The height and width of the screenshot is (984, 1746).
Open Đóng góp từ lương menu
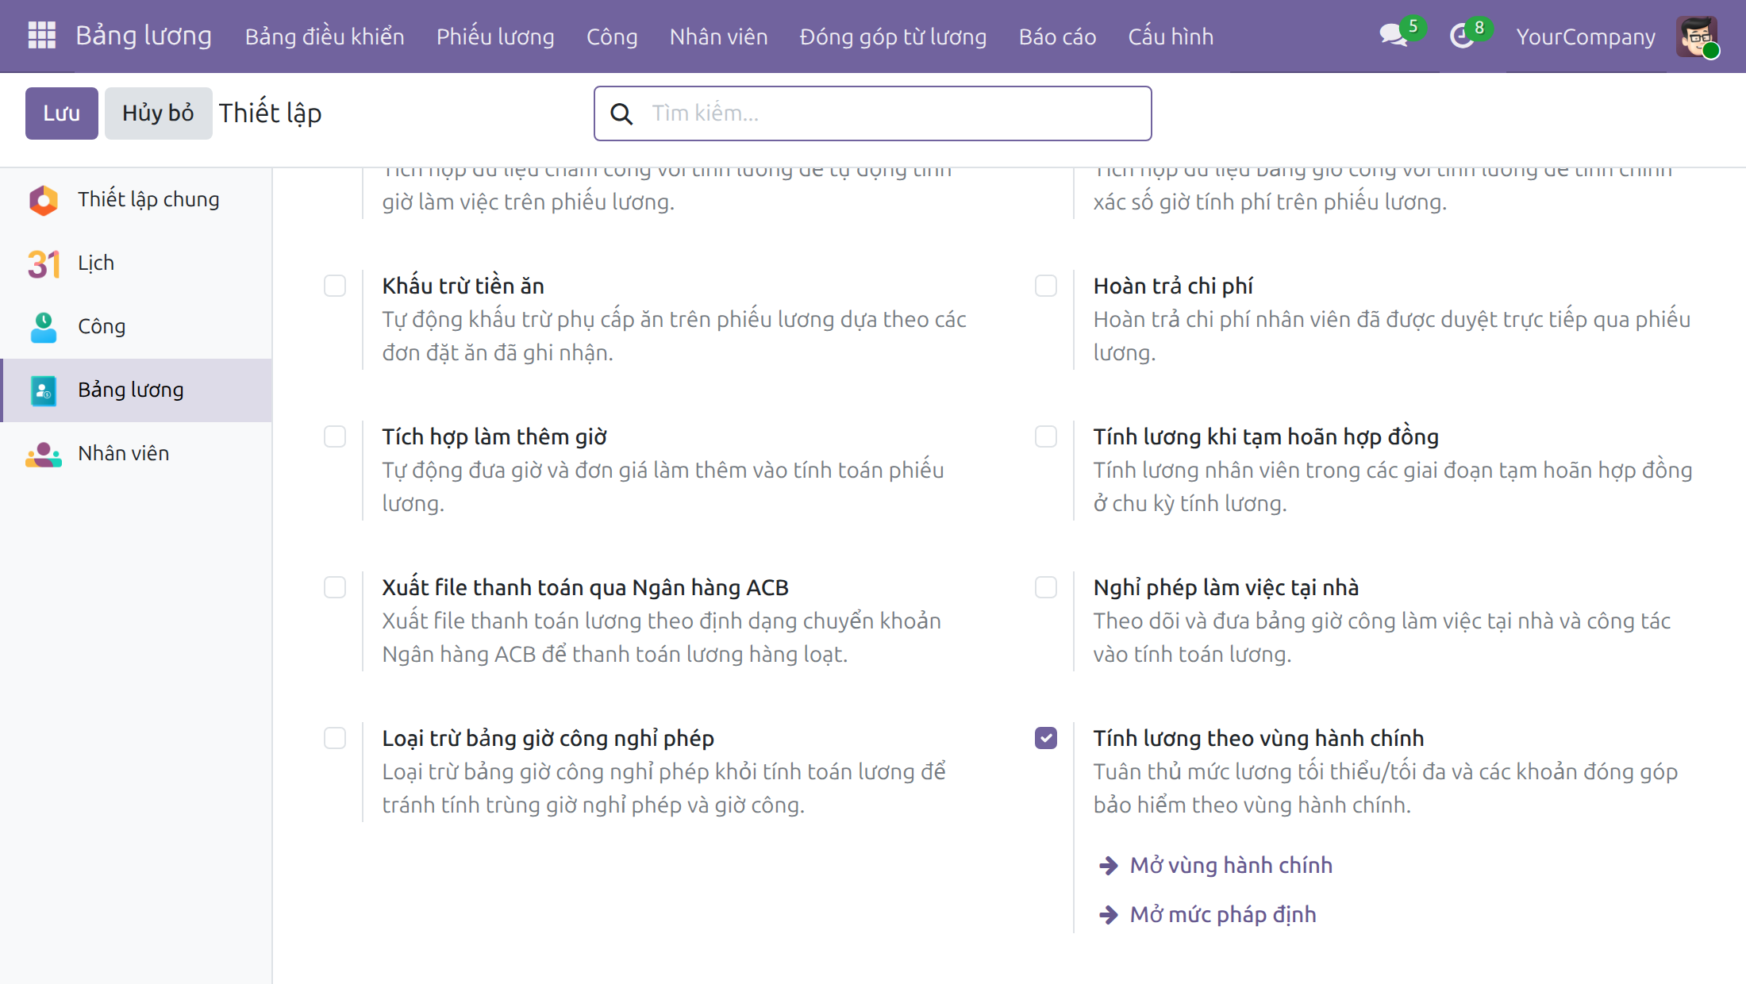[893, 37]
